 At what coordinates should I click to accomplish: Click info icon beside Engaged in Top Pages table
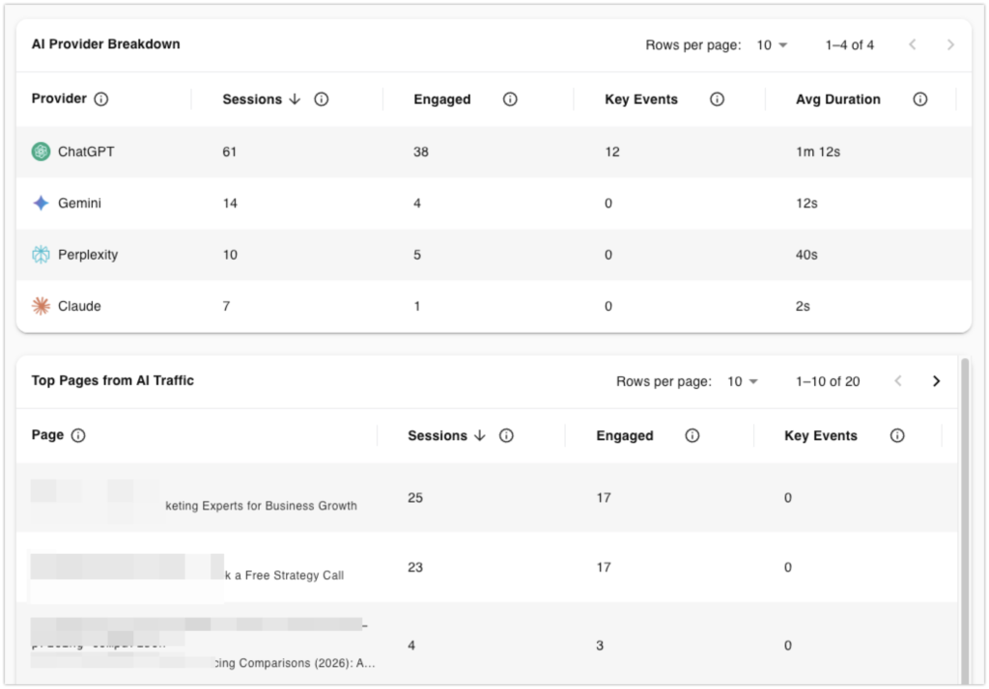(692, 436)
